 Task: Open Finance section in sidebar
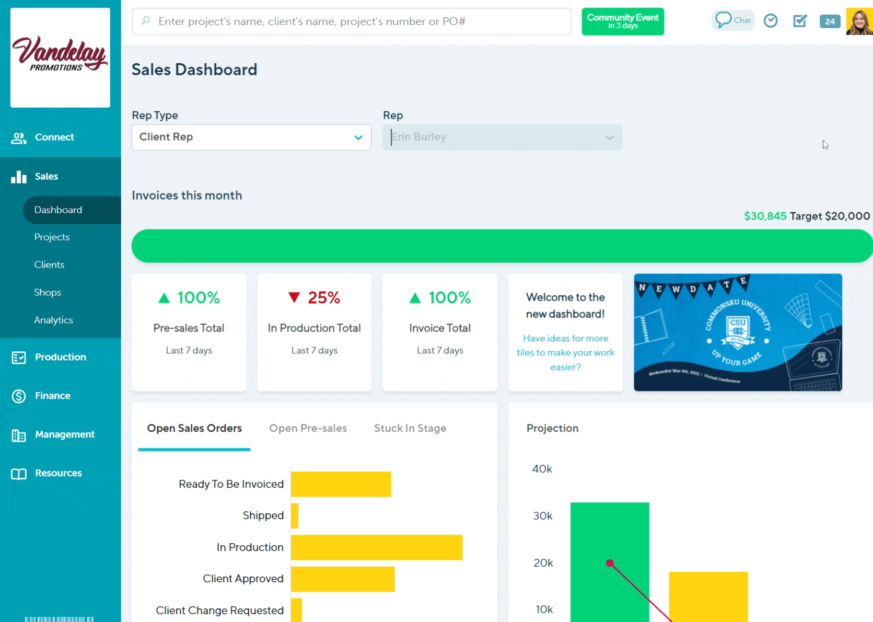pyautogui.click(x=52, y=396)
